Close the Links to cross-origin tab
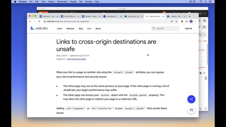226x127 pixels. coord(164,16)
